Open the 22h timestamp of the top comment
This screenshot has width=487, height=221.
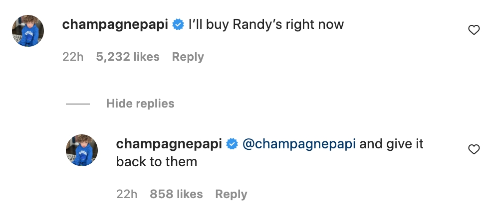coord(73,57)
